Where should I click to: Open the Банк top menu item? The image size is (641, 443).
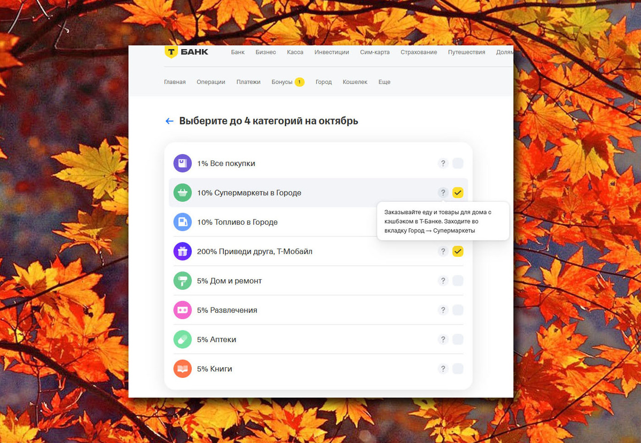[x=238, y=52]
